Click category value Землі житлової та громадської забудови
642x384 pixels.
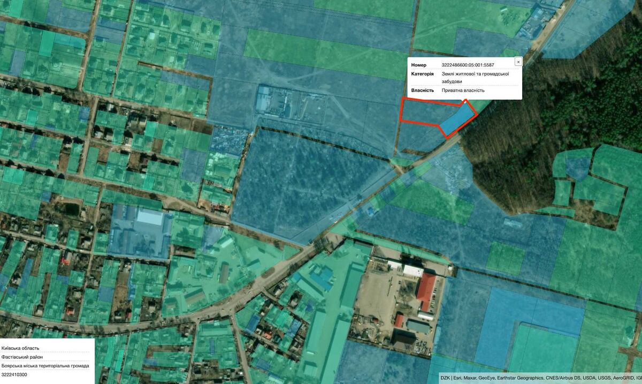pos(475,78)
